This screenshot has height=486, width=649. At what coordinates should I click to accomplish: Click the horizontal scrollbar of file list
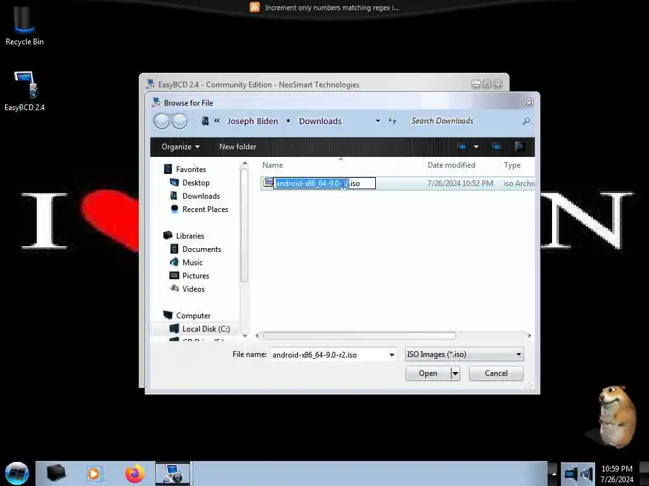click(359, 335)
